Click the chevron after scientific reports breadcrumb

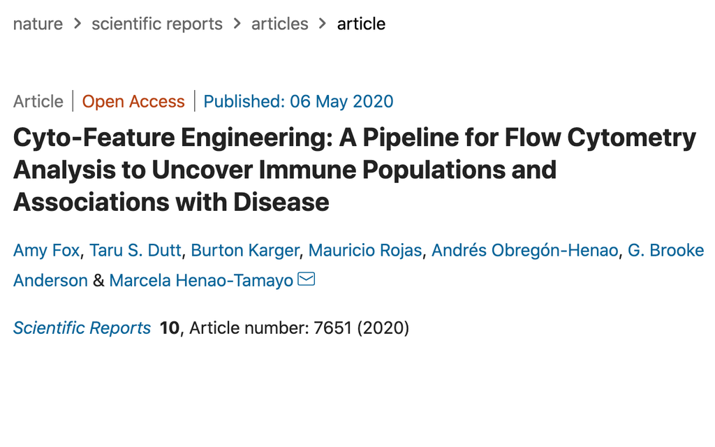tap(237, 24)
